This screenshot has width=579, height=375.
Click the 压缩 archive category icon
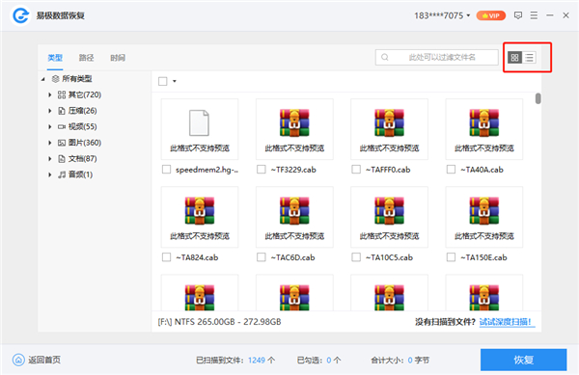[x=62, y=111]
